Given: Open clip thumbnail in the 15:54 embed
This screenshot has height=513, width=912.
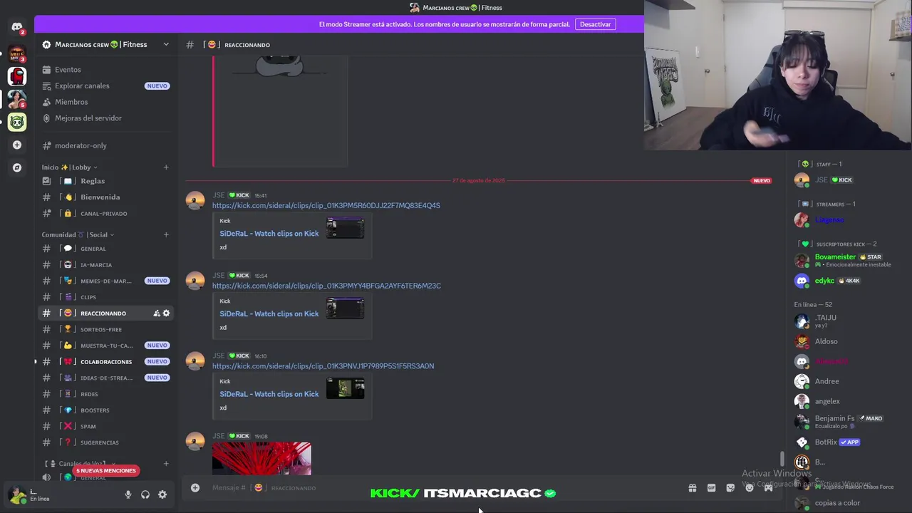Looking at the screenshot, I should [346, 308].
